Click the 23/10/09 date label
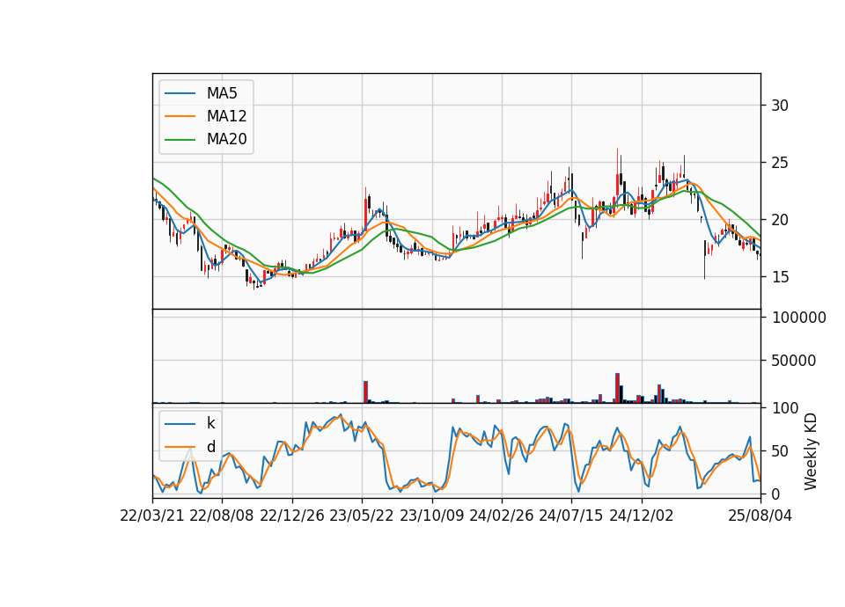 click(x=431, y=516)
